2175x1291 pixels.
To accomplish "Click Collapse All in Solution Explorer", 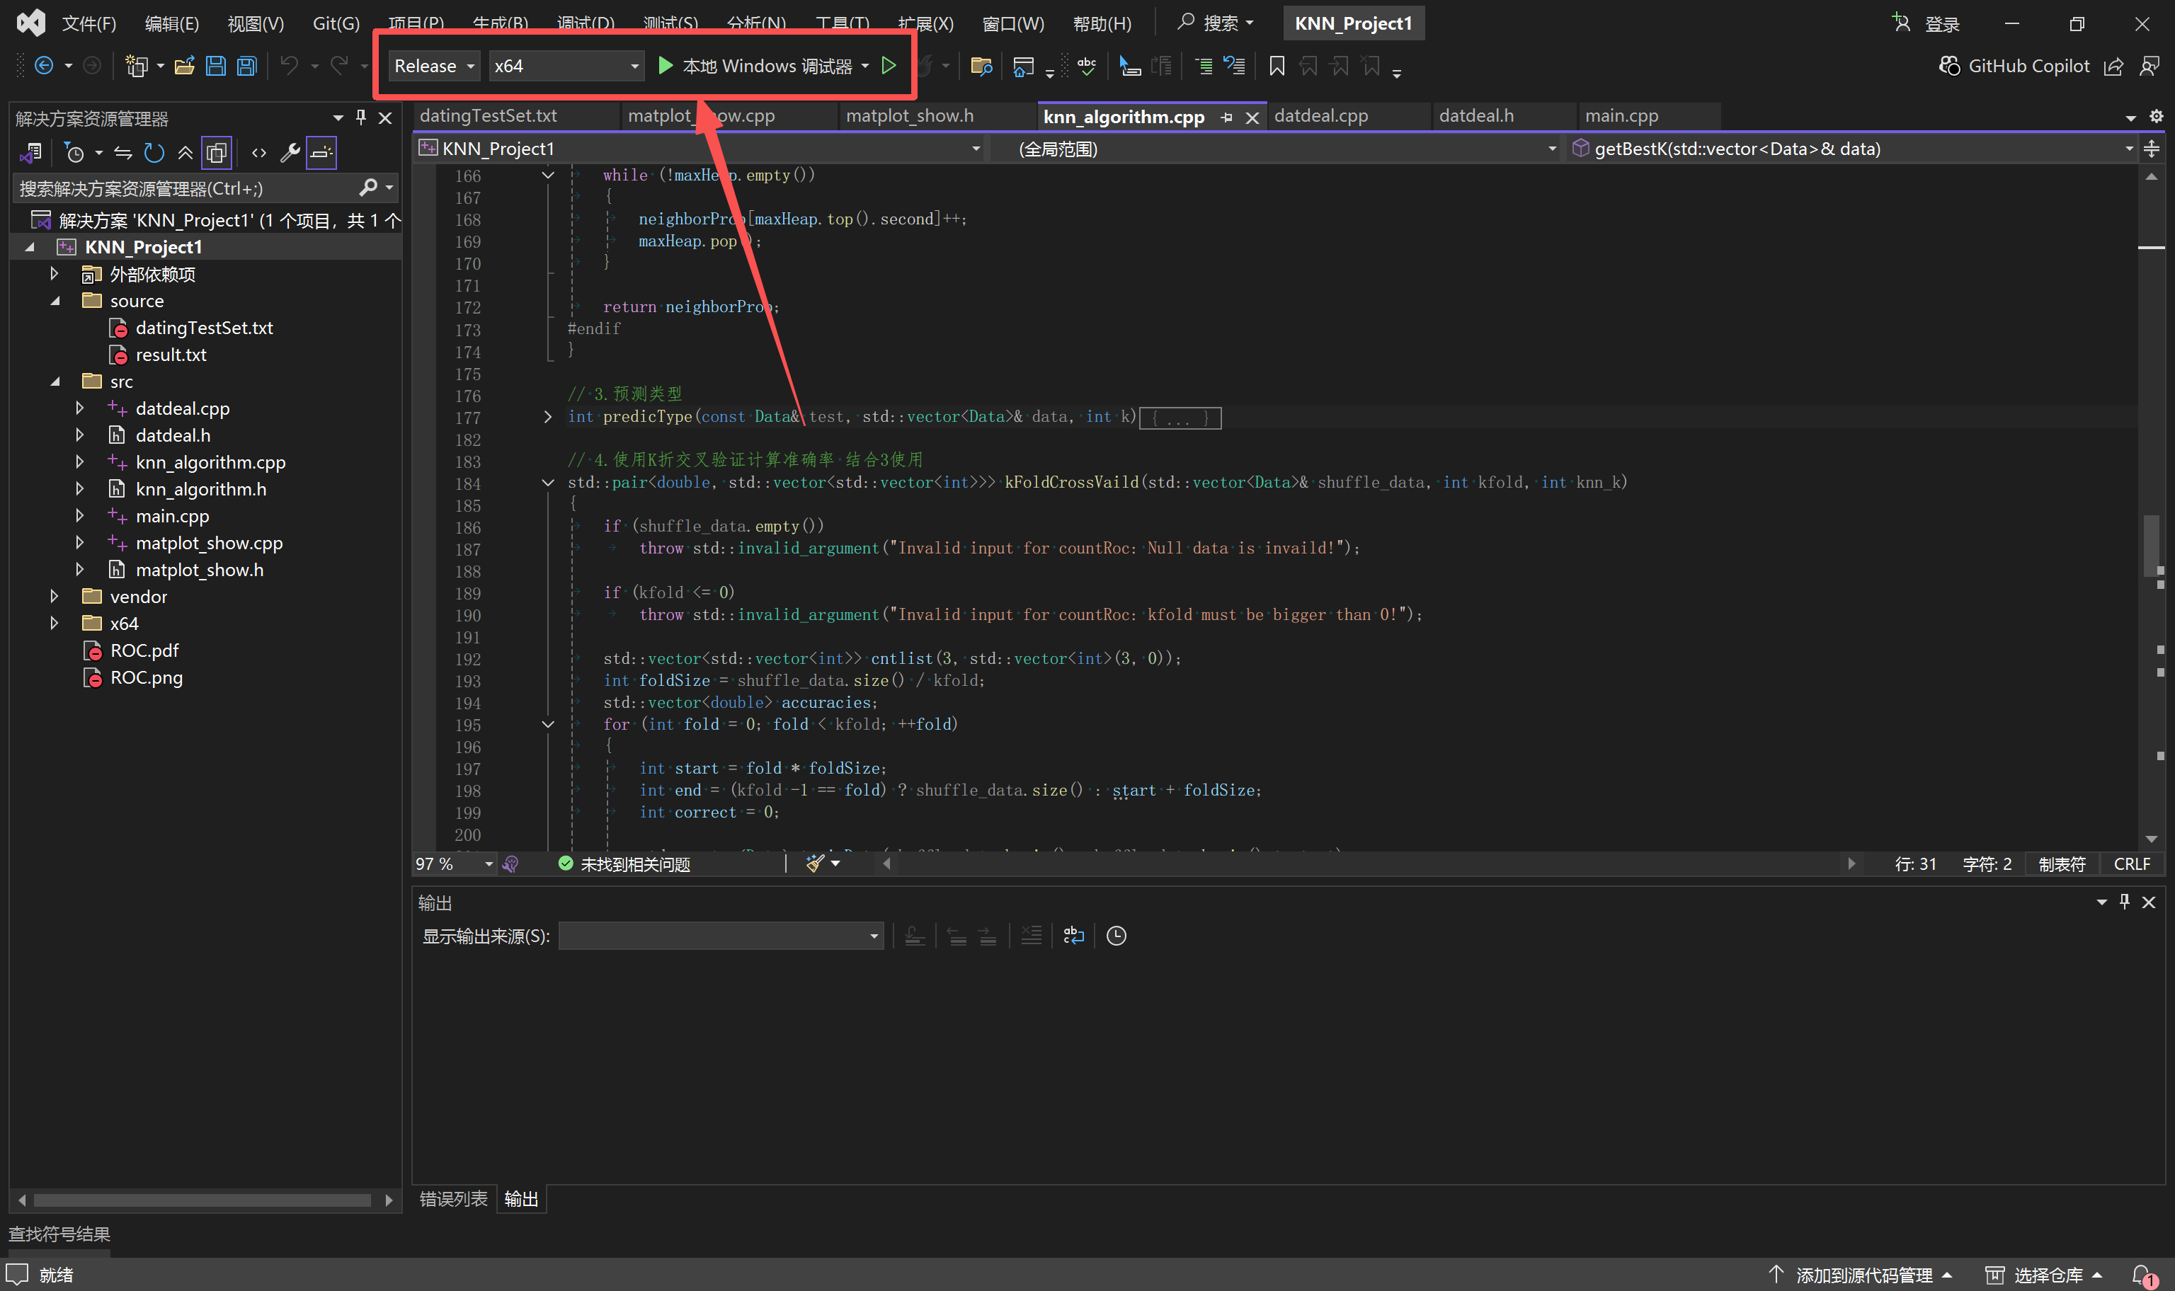I will pyautogui.click(x=185, y=153).
